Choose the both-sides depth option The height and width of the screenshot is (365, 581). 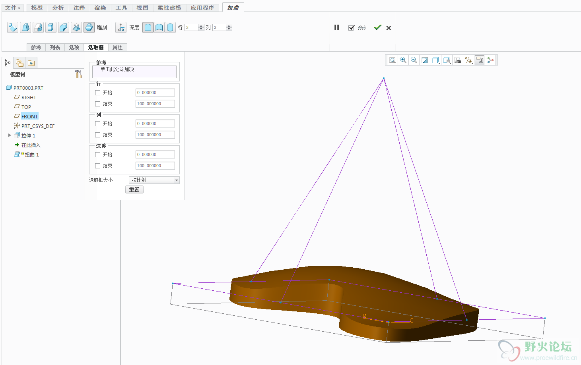point(159,27)
